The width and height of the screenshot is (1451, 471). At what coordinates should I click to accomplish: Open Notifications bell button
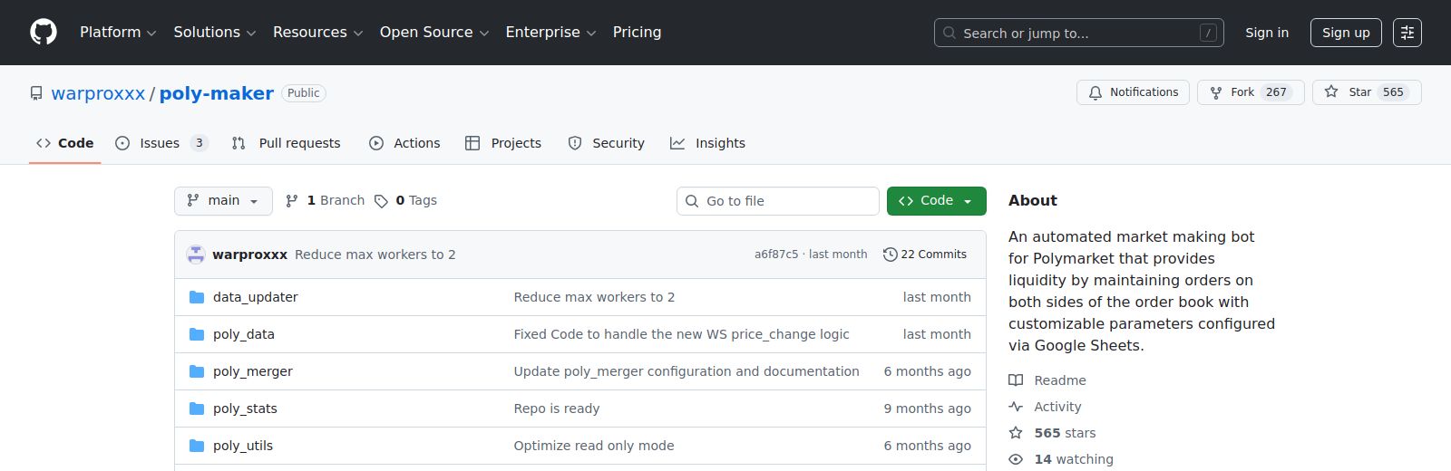(x=1133, y=92)
